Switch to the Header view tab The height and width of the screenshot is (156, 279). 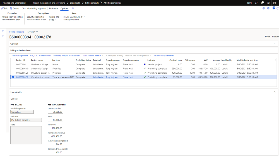(x=275, y=37)
